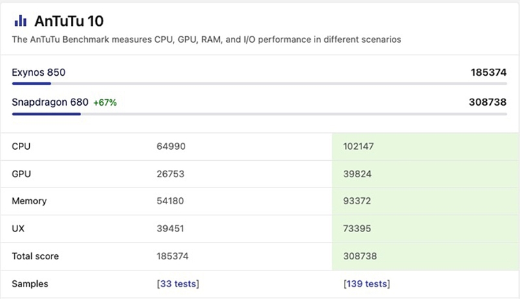Click the AnTuTu Benchmark description text
The height and width of the screenshot is (299, 520).
tap(206, 40)
